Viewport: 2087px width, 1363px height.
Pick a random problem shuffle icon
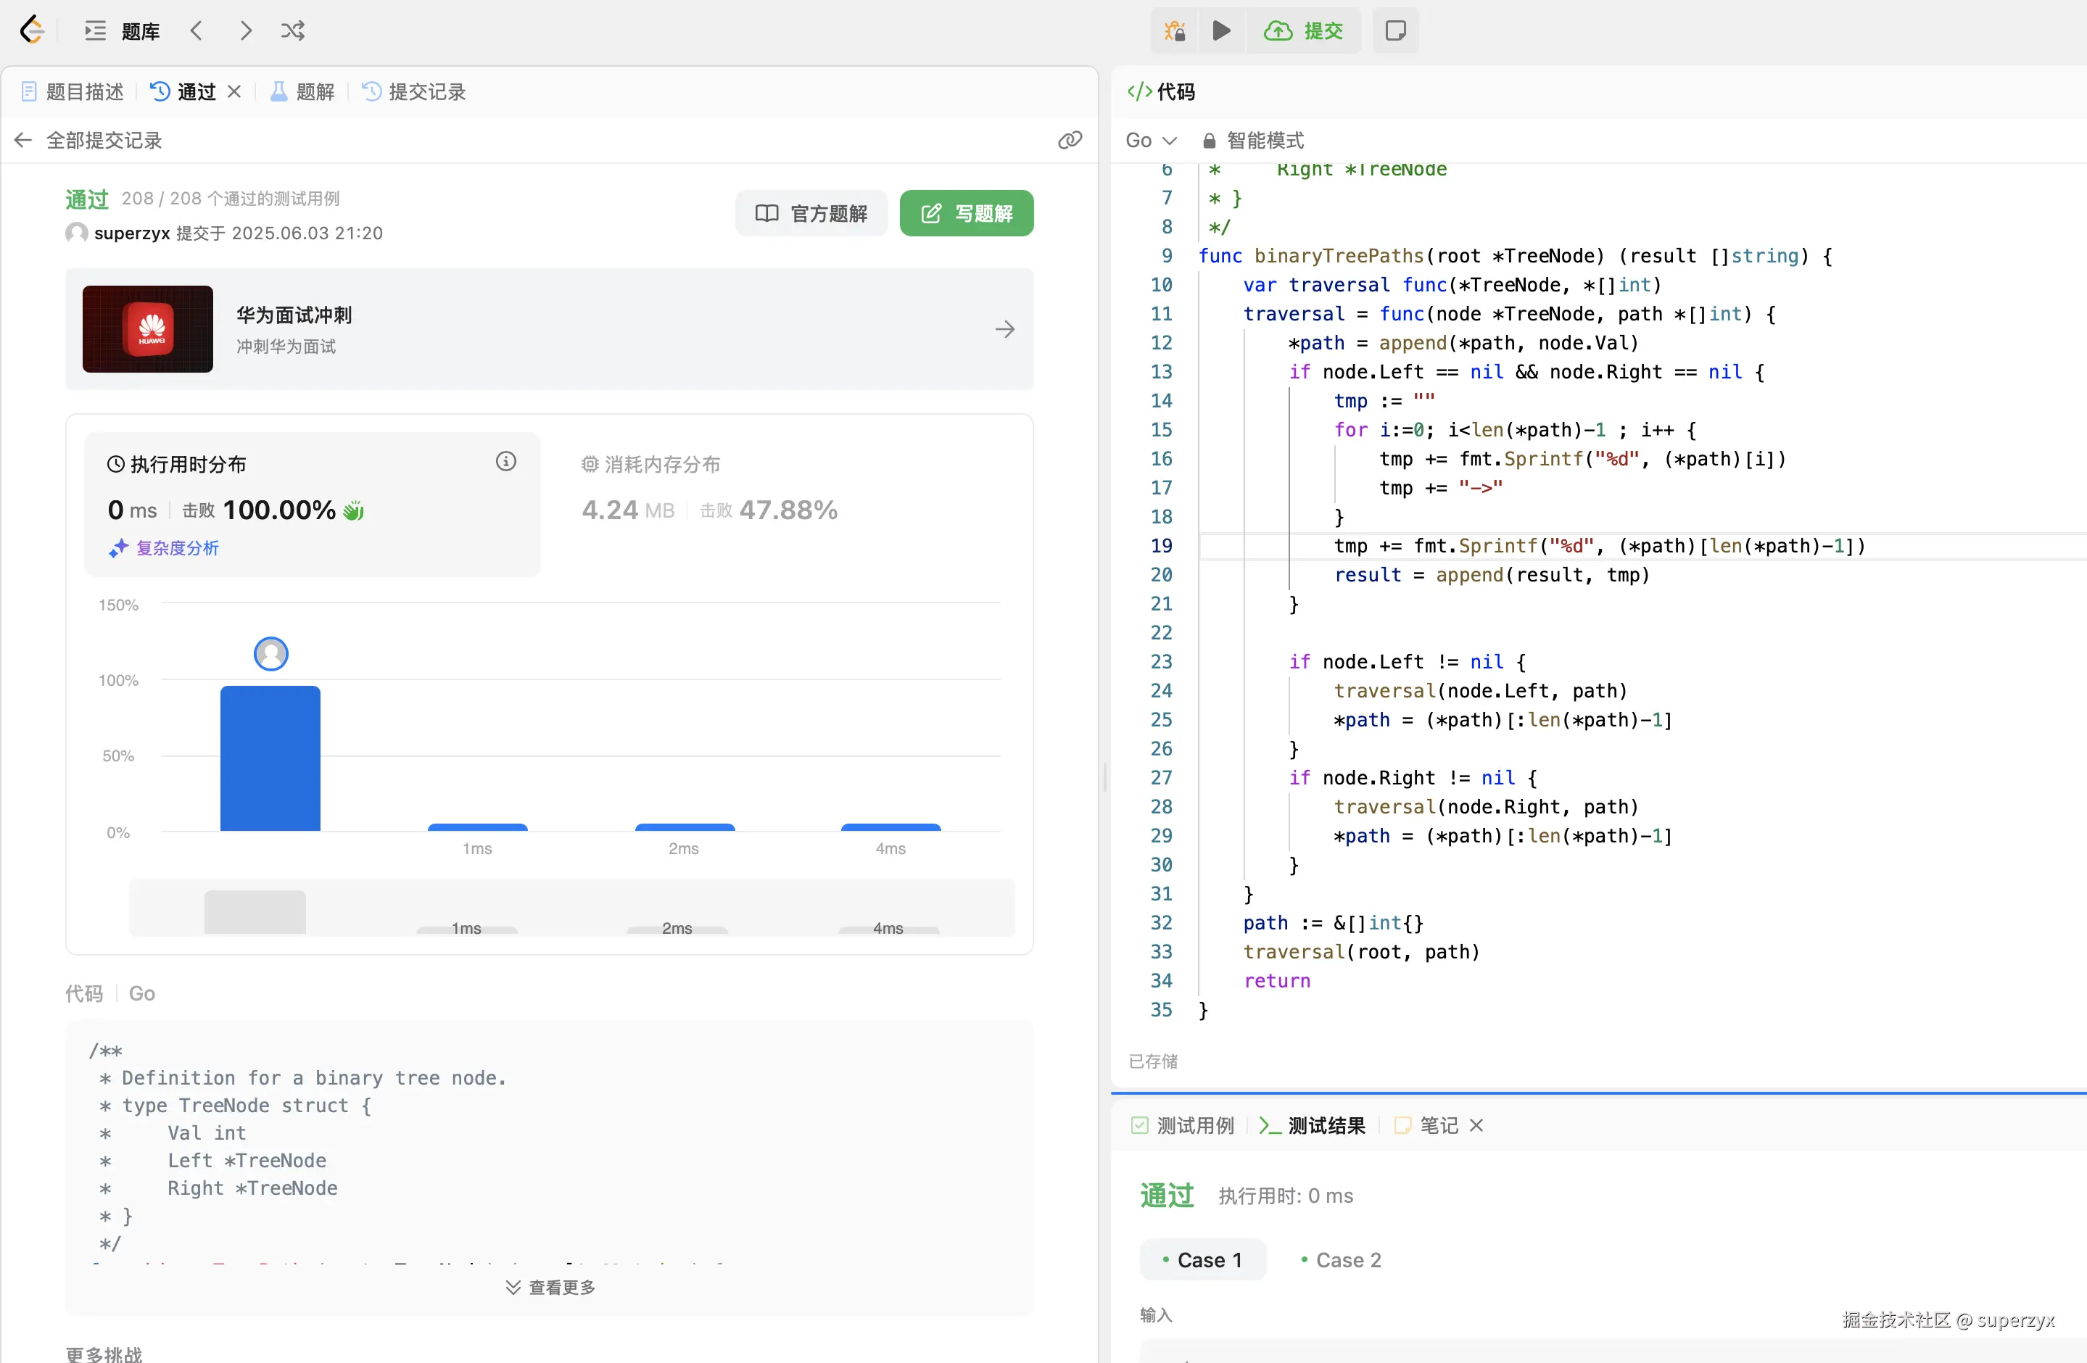point(293,30)
